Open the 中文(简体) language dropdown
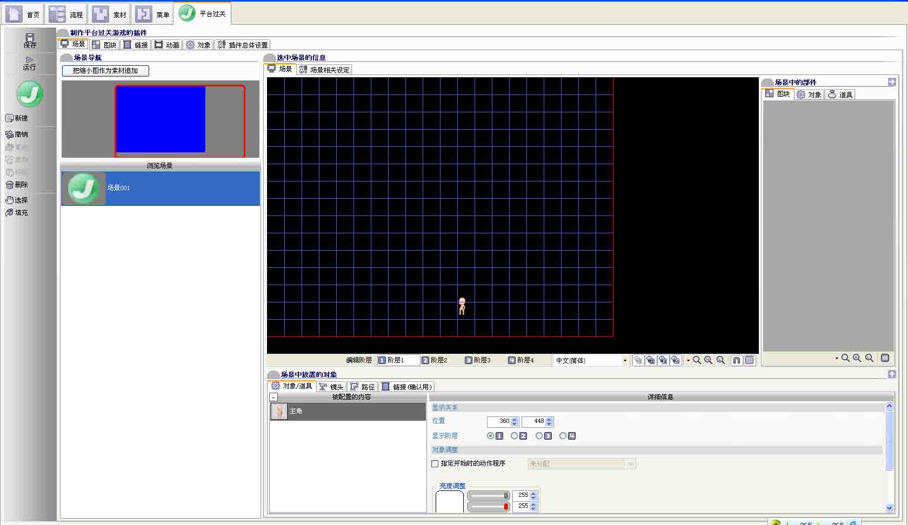 click(x=591, y=360)
